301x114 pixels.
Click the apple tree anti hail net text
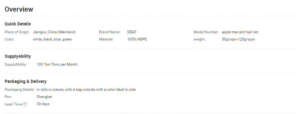240,32
